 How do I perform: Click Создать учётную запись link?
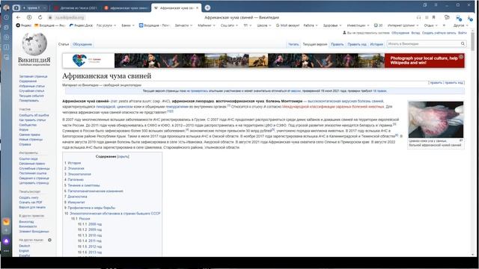pyautogui.click(x=439, y=33)
